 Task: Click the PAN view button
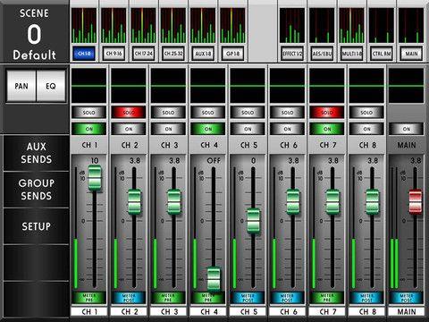click(x=21, y=86)
